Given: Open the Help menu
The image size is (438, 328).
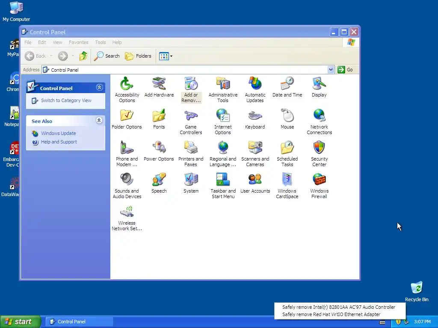Looking at the screenshot, I should point(117,42).
